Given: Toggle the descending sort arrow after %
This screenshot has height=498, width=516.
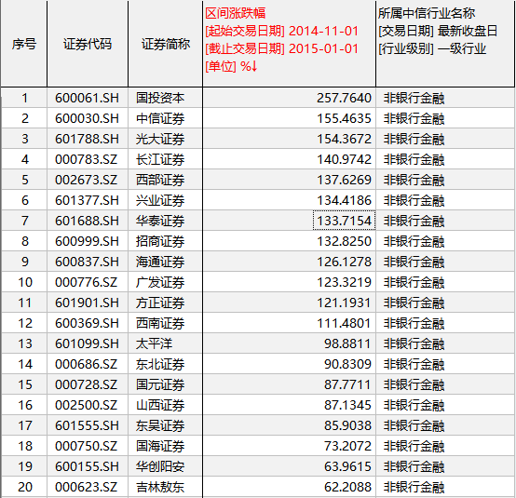Looking at the screenshot, I should point(253,66).
